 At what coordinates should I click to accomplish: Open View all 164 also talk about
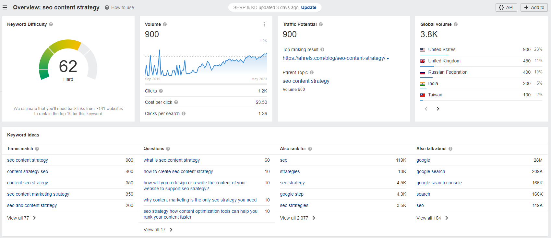(x=432, y=218)
